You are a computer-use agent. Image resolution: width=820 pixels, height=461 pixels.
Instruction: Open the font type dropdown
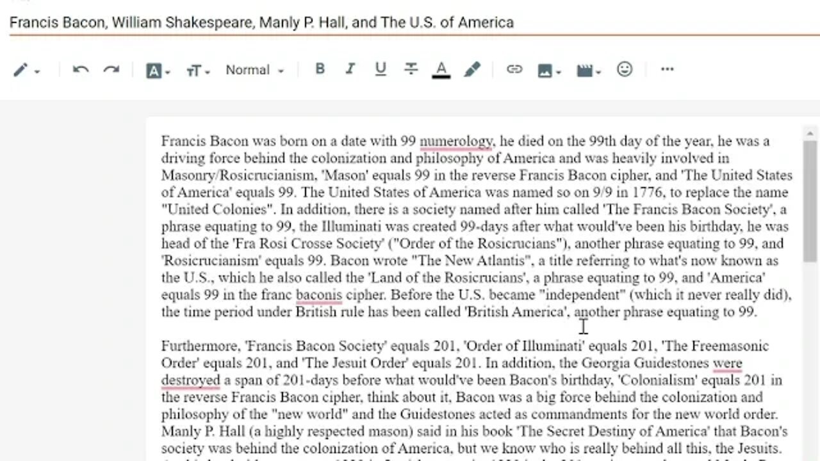click(x=158, y=70)
